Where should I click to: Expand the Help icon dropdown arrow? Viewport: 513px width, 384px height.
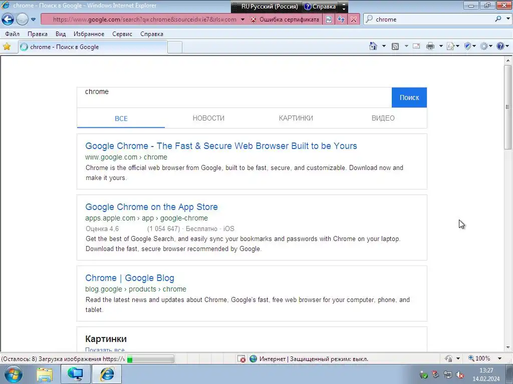pos(507,46)
